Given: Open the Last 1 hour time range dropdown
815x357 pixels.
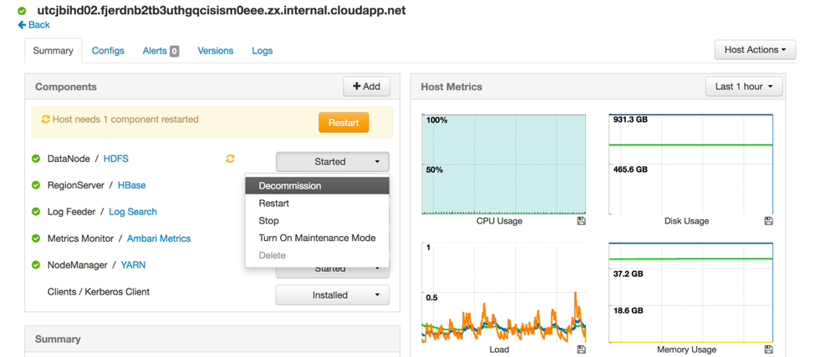Looking at the screenshot, I should [x=743, y=87].
